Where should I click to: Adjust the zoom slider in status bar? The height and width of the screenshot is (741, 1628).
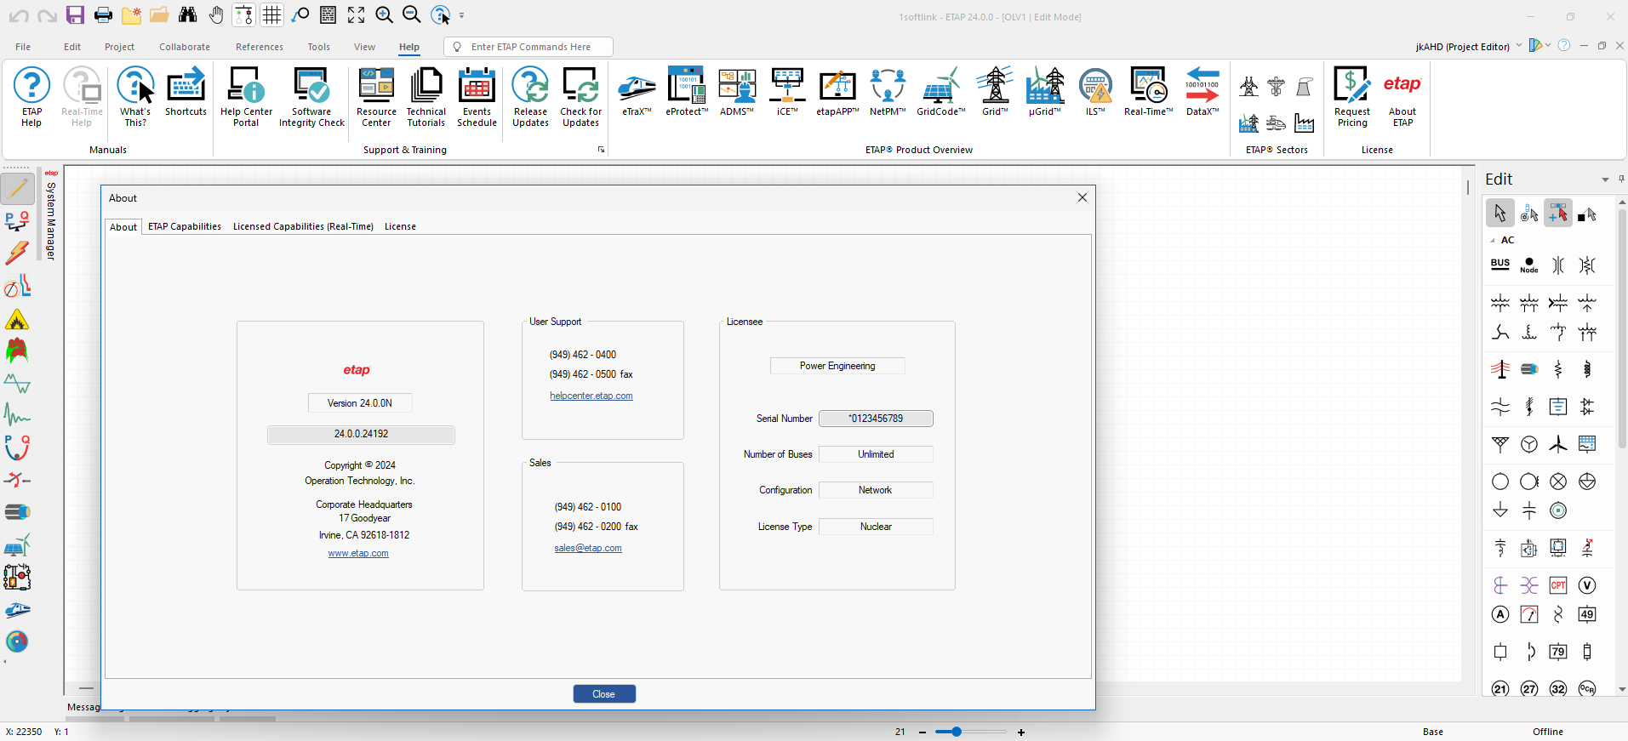pyautogui.click(x=957, y=732)
